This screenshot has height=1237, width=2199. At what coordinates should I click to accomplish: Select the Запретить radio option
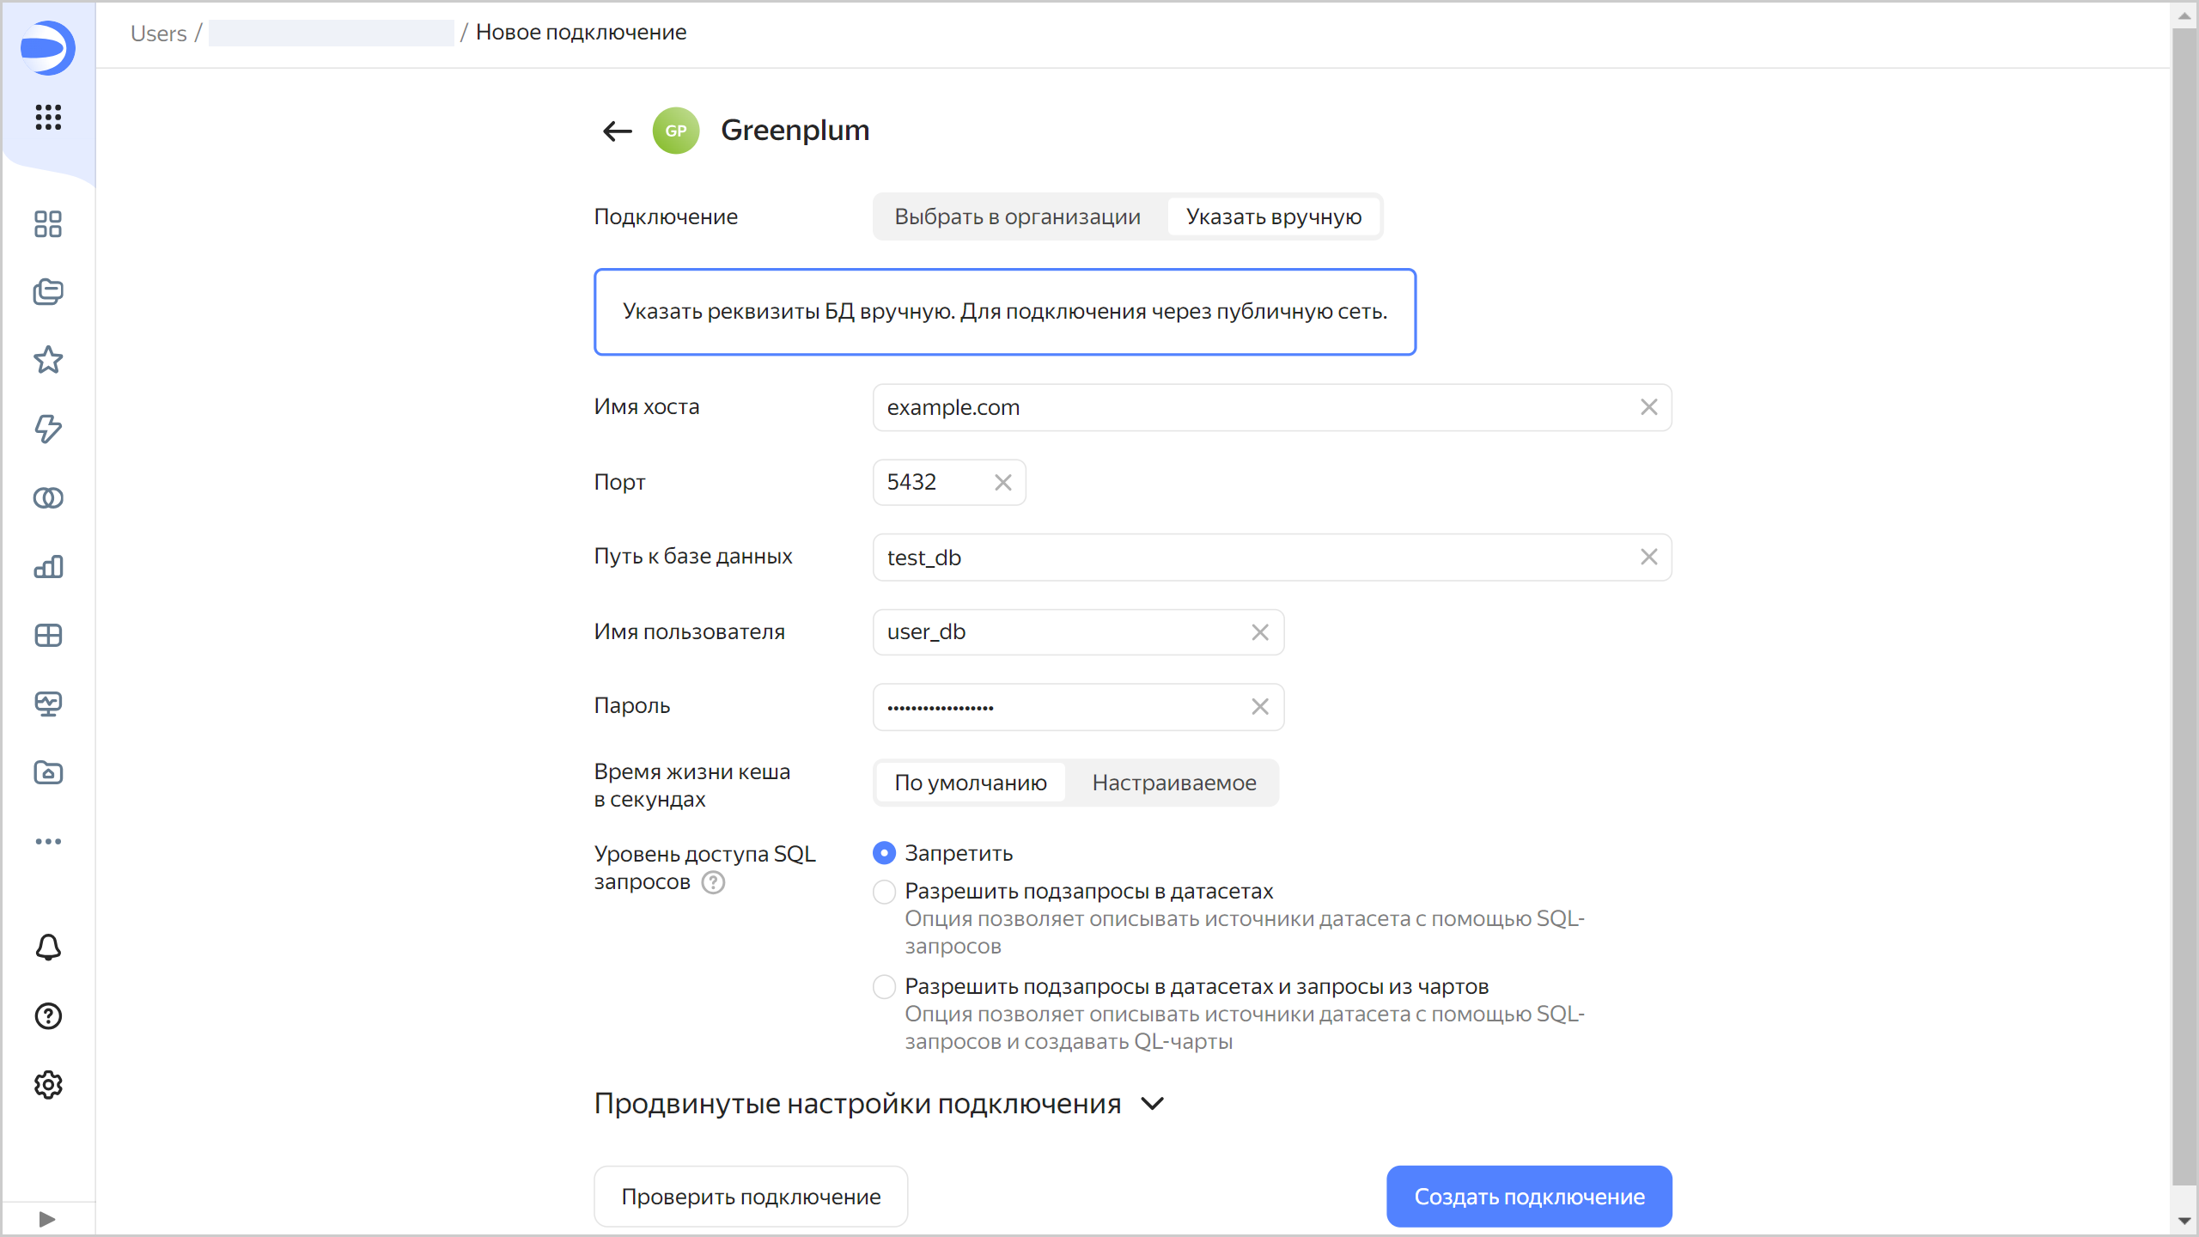click(x=884, y=853)
